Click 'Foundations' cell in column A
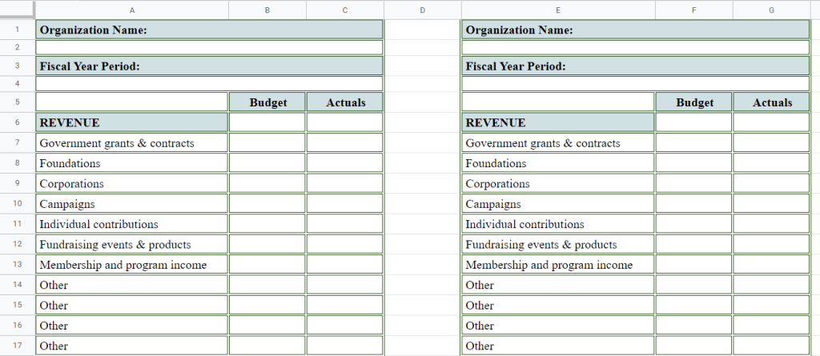This screenshot has height=356, width=820. pyautogui.click(x=132, y=163)
